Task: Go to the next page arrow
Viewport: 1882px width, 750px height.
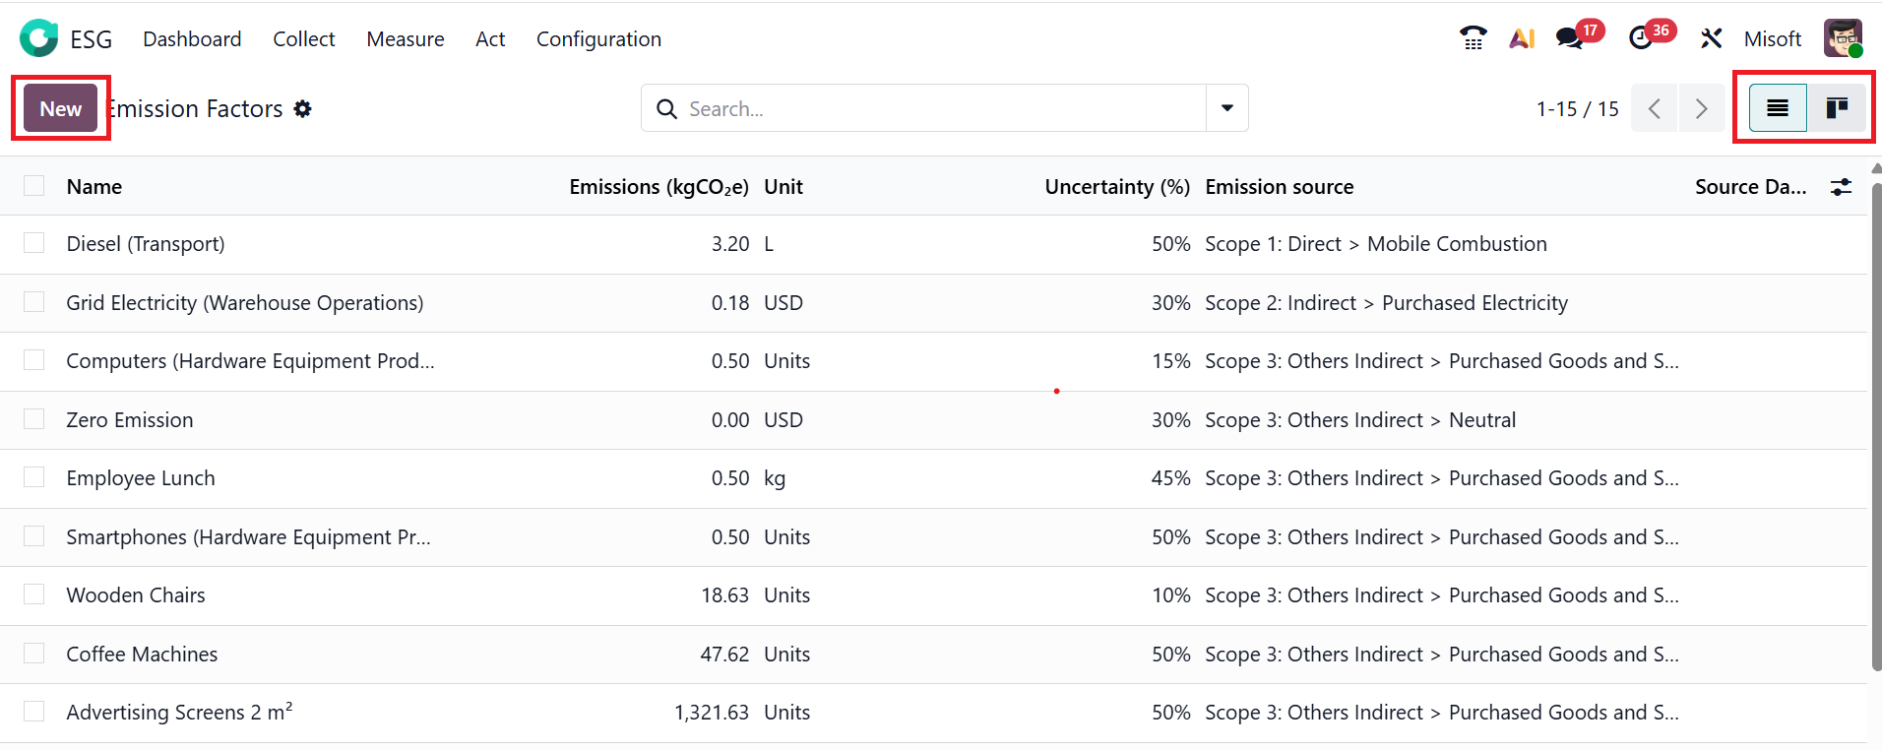Action: pos(1701,108)
